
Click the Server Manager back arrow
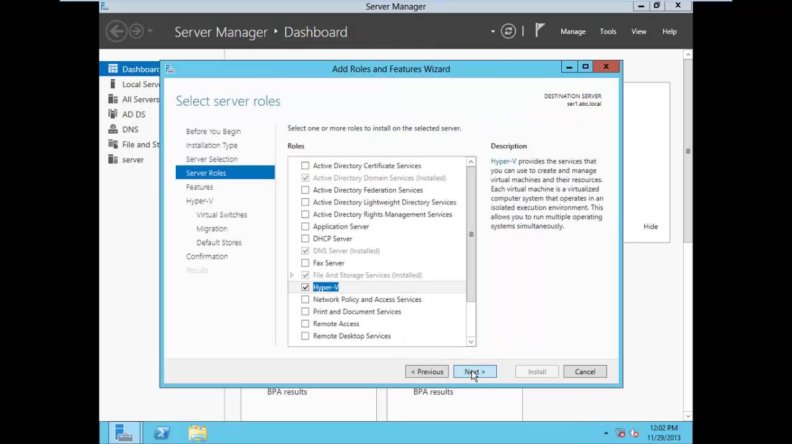tap(116, 31)
